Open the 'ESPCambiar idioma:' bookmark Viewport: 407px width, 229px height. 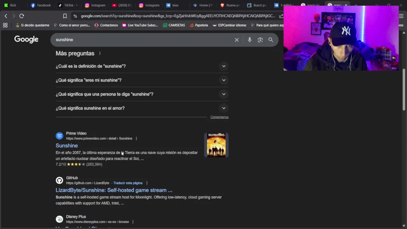[x=229, y=25]
